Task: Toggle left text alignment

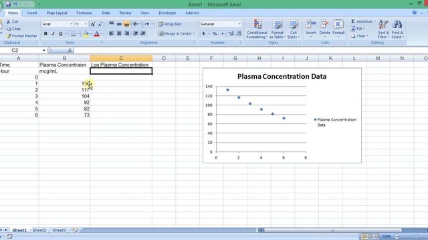Action: tap(112, 33)
